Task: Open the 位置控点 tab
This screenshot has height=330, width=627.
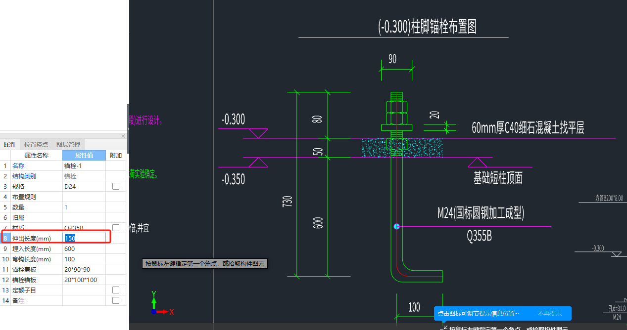Action: click(x=36, y=145)
